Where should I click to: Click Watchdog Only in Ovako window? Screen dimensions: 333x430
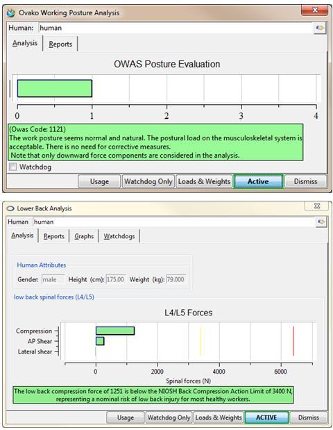pos(148,181)
